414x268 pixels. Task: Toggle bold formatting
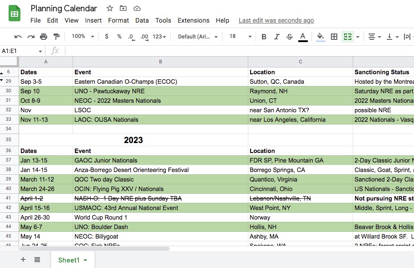264,37
